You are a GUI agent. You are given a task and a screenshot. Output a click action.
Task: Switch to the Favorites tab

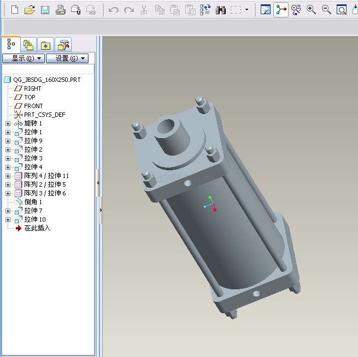[x=46, y=45]
